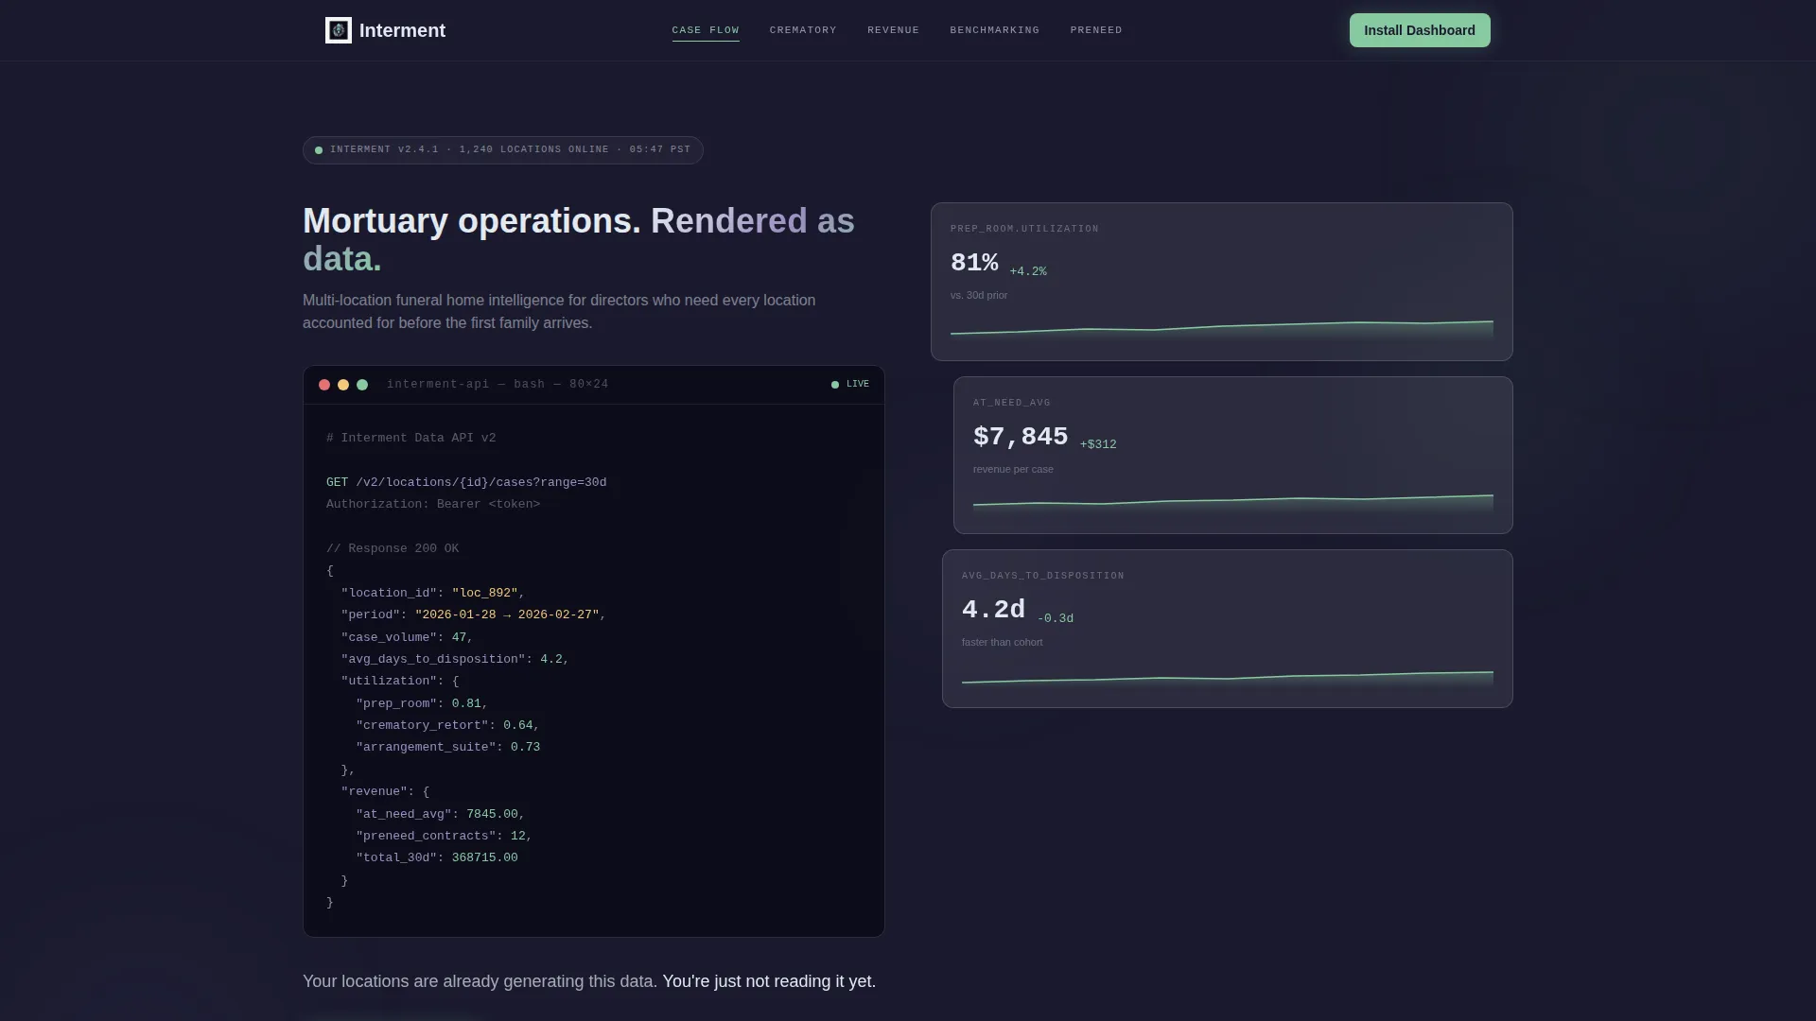Click the "loc_892" location id value
This screenshot has height=1021, width=1816.
point(485,593)
